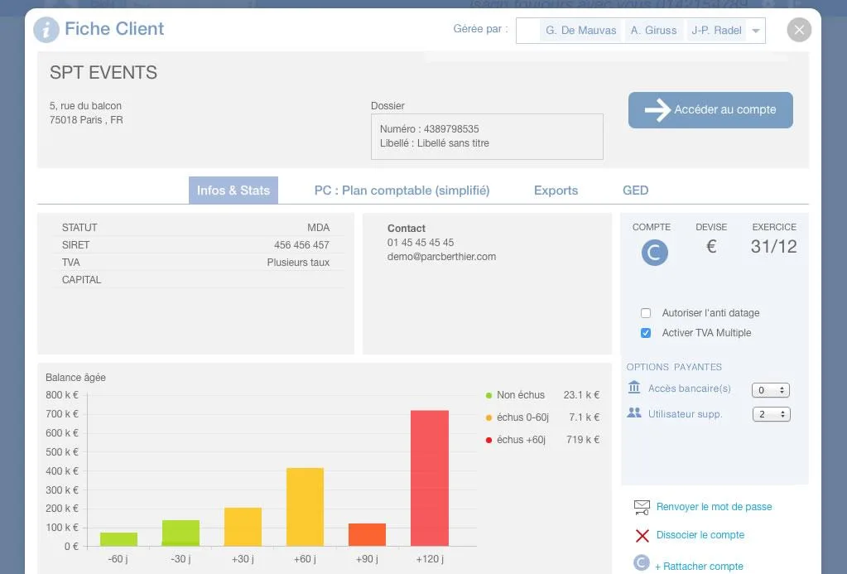Click the users icon next to Utilisateur supp.
Image resolution: width=847 pixels, height=574 pixels.
tap(634, 413)
